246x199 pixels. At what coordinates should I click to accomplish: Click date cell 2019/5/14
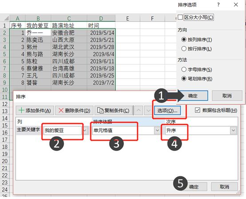(101, 32)
